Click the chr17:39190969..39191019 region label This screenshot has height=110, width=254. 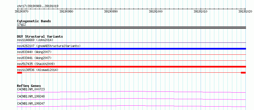[x=38, y=6]
